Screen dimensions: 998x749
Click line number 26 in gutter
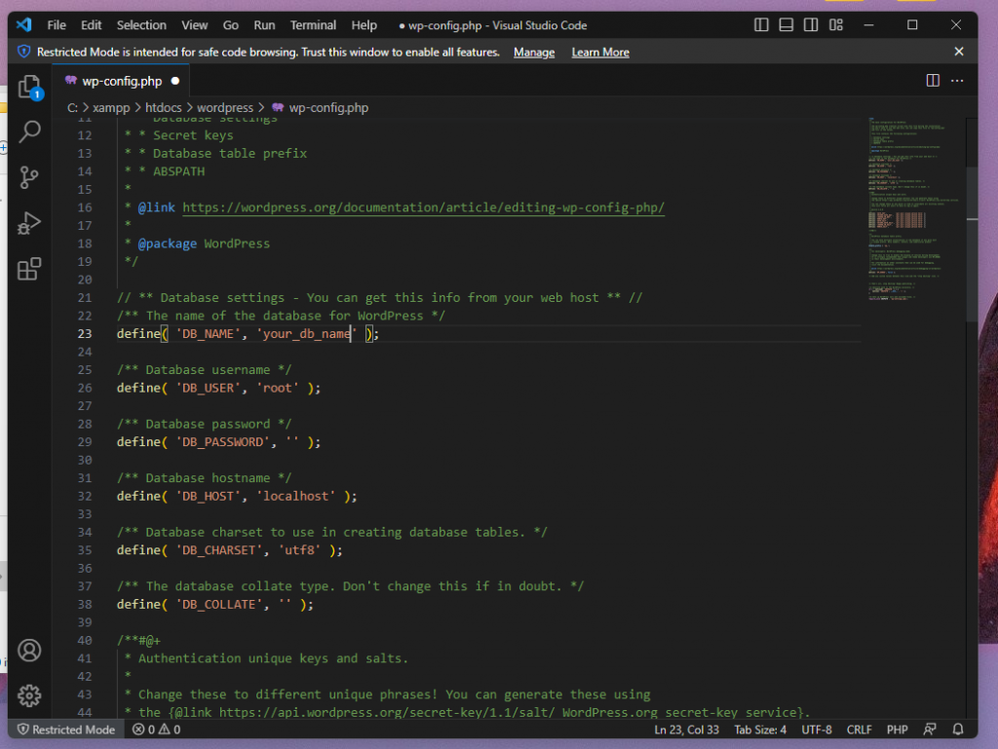tap(85, 388)
